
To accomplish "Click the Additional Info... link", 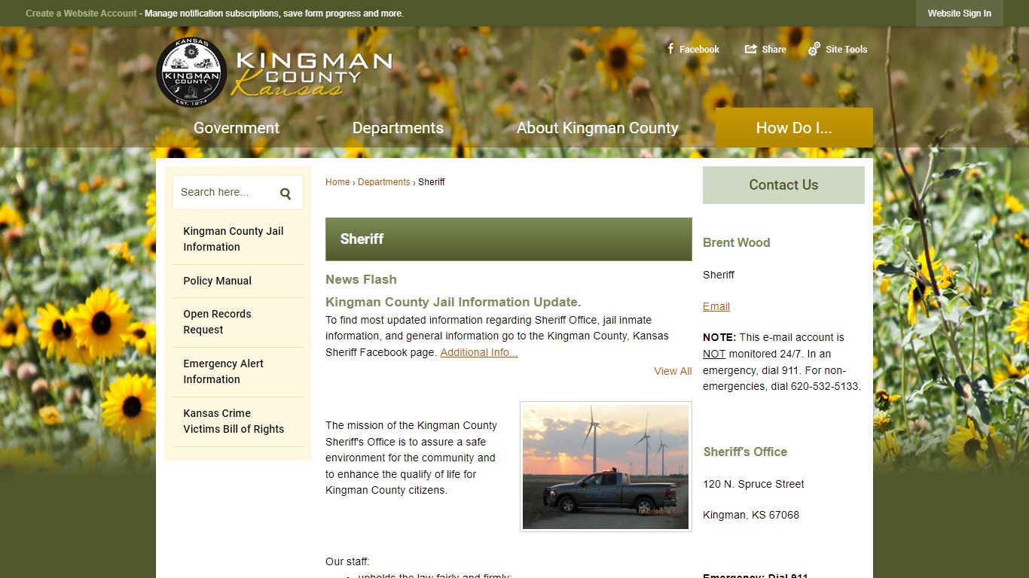I will (x=479, y=352).
